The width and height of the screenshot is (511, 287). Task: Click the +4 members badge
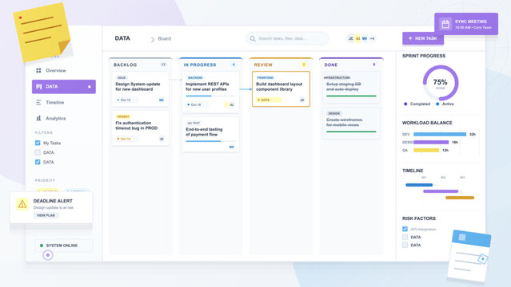pos(372,38)
